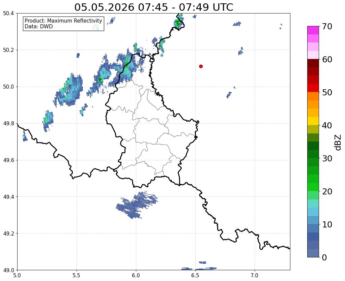Select the large radar echo south of Luxembourg
Screen dimensions: 345x281
(x=137, y=205)
